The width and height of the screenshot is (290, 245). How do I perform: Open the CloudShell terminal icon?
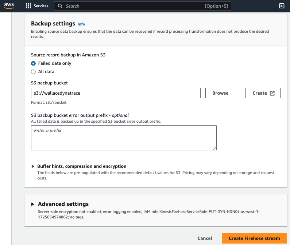point(282,6)
